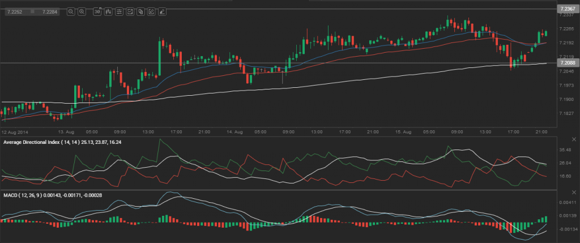This screenshot has height=243, width=580.
Task: Click the copy/templates pages icon
Action: pyautogui.click(x=140, y=11)
